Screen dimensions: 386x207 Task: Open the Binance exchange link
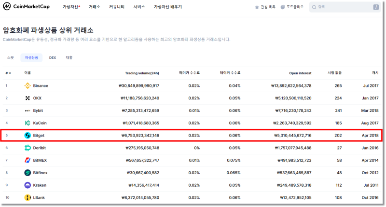pos(41,86)
